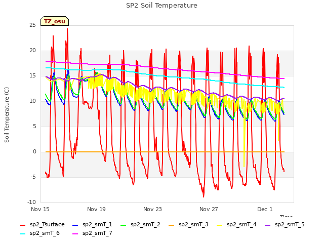Click the red sp2_Tsurface legend color marker

pos(22,225)
